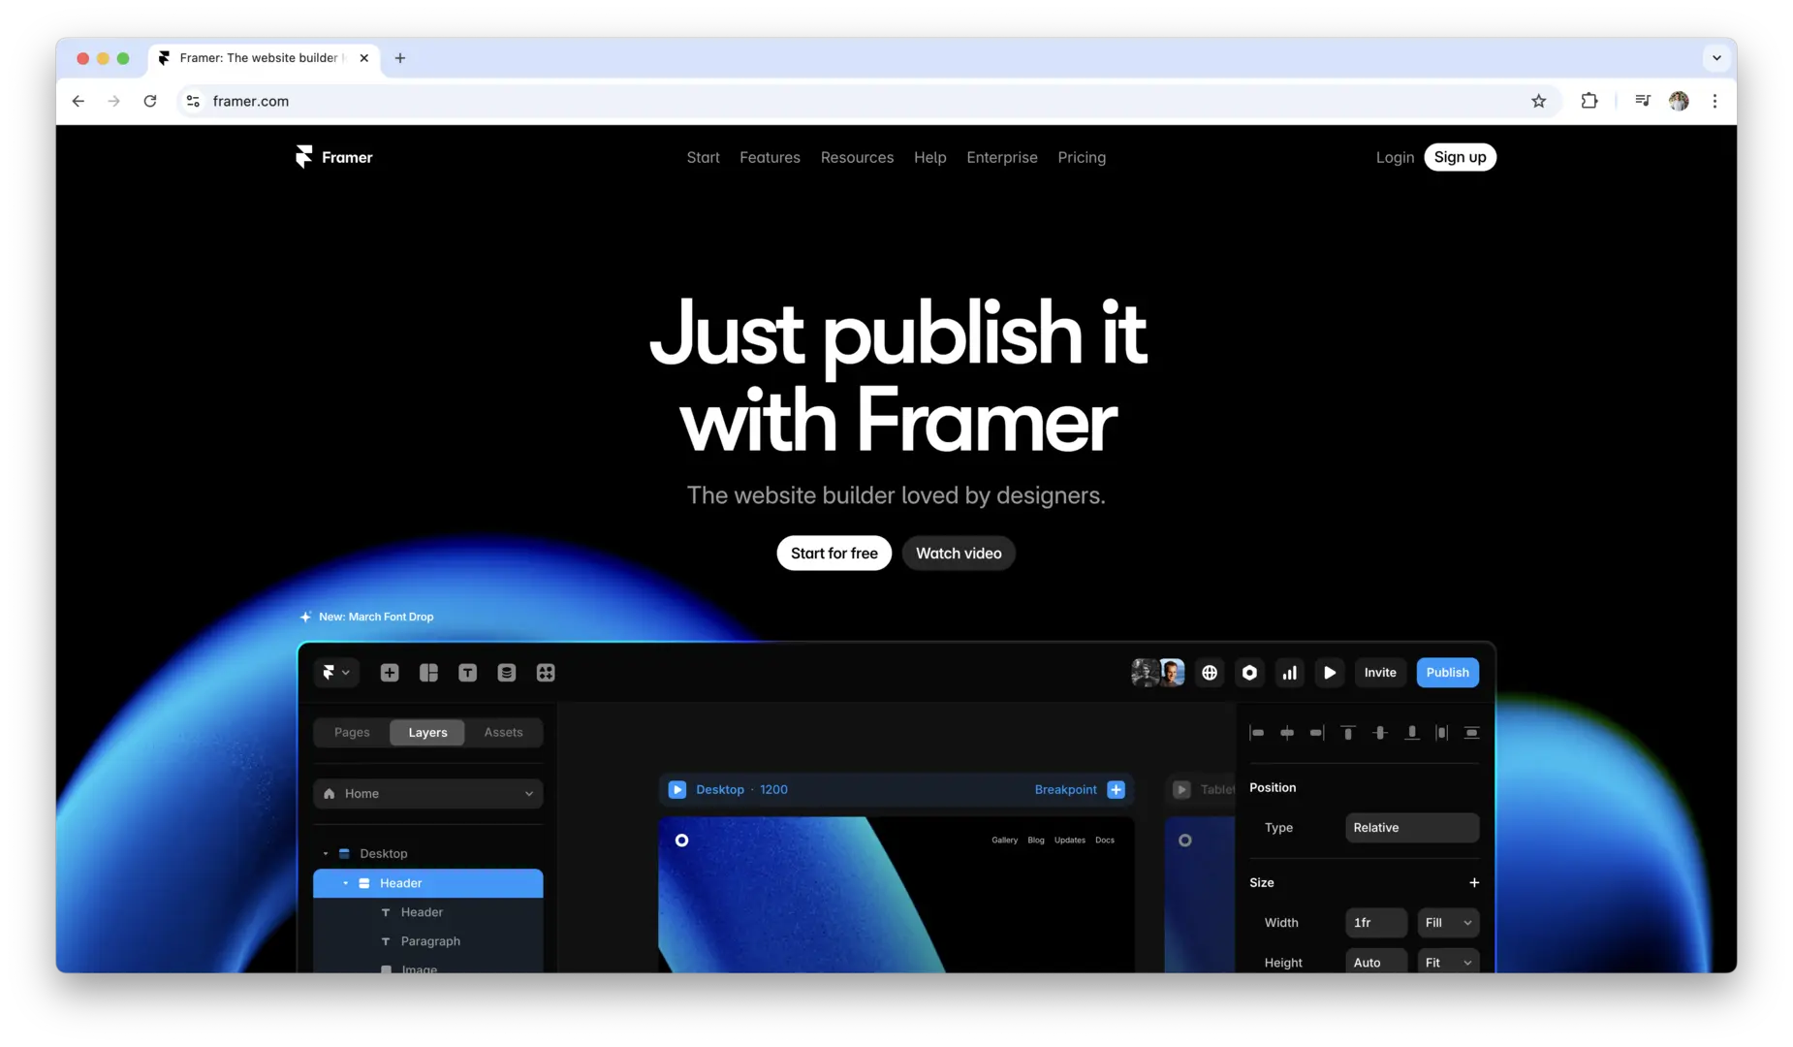This screenshot has width=1793, height=1047.
Task: Click the plus icon beside Size
Action: 1474,882
